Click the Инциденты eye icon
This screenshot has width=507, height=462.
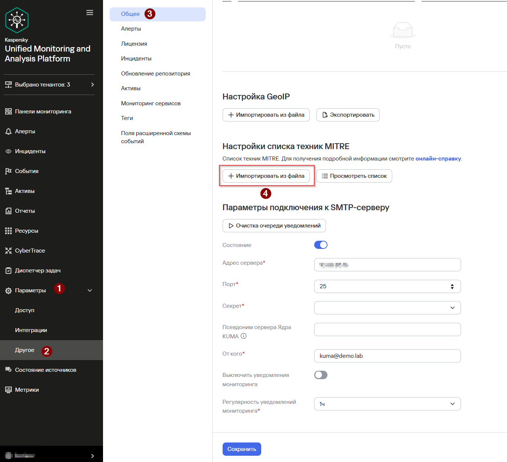(x=8, y=151)
